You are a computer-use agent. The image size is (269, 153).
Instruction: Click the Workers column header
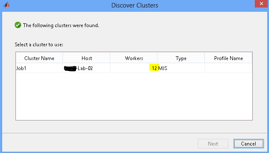coord(134,58)
